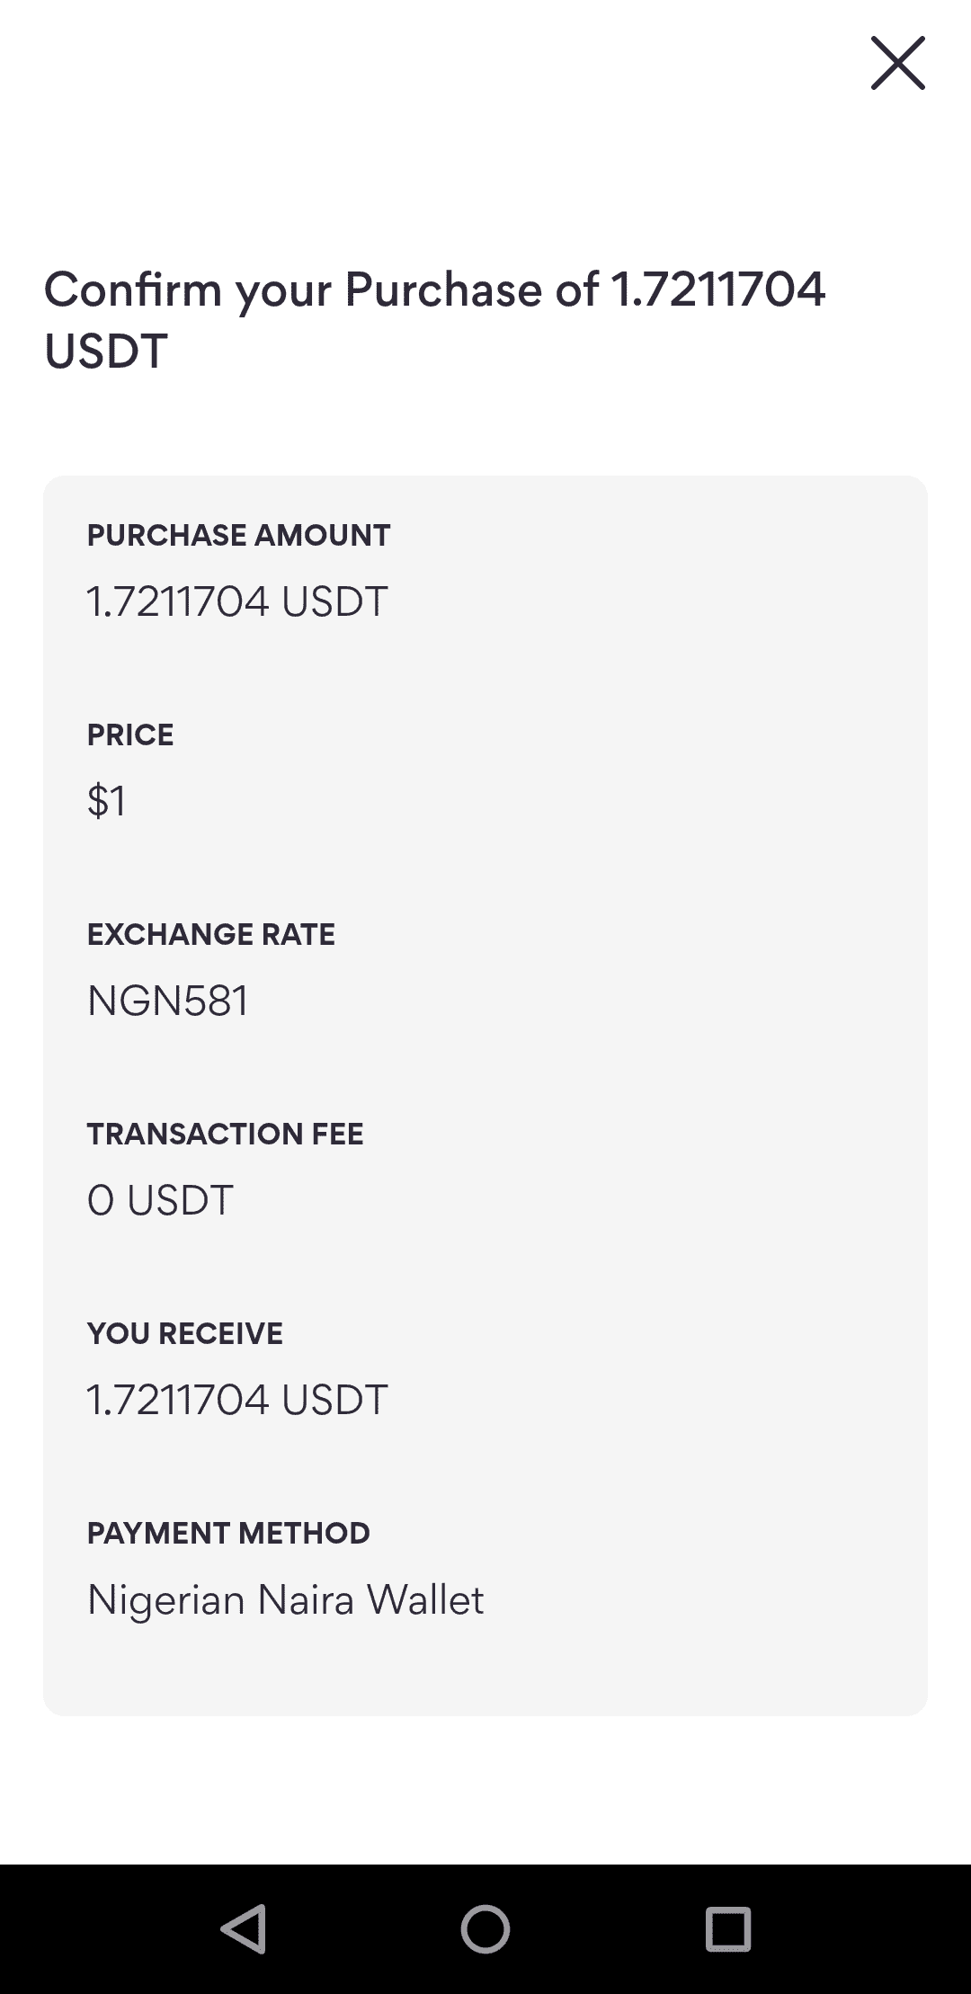Tap the TRANSACTION FEE label
Image resolution: width=971 pixels, height=1994 pixels.
pyautogui.click(x=225, y=1135)
